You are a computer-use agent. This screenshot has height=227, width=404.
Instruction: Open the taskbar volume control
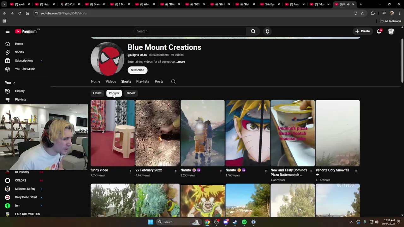tap(377, 222)
